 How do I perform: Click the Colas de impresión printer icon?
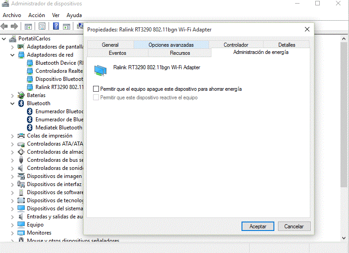pos(21,136)
